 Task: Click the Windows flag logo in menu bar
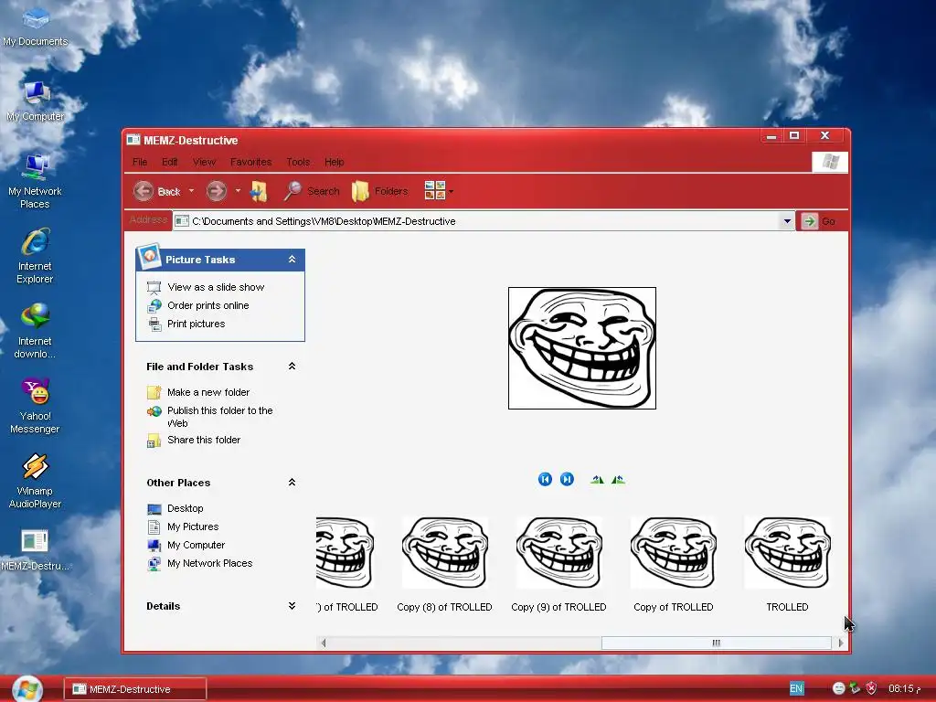tap(830, 162)
